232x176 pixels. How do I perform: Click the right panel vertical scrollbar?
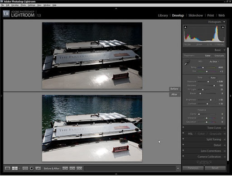point(228,104)
